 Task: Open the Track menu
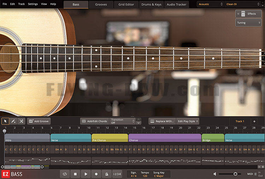click(x=22, y=4)
